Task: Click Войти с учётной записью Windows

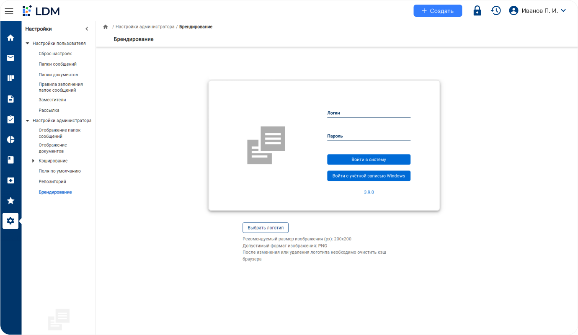Action: tap(369, 176)
